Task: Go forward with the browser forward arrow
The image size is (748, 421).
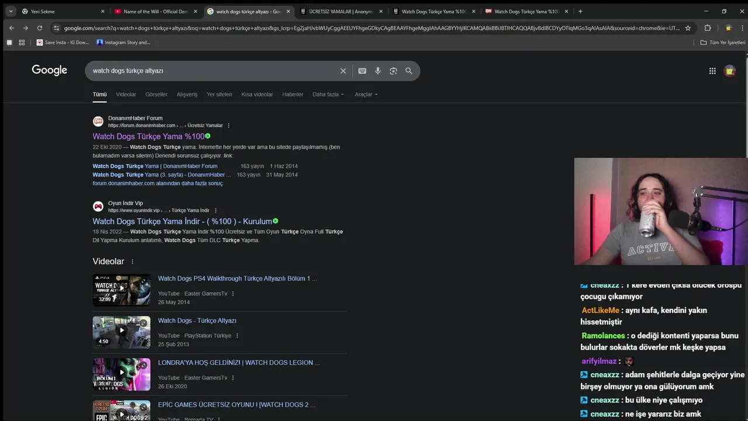Action: 26,28
